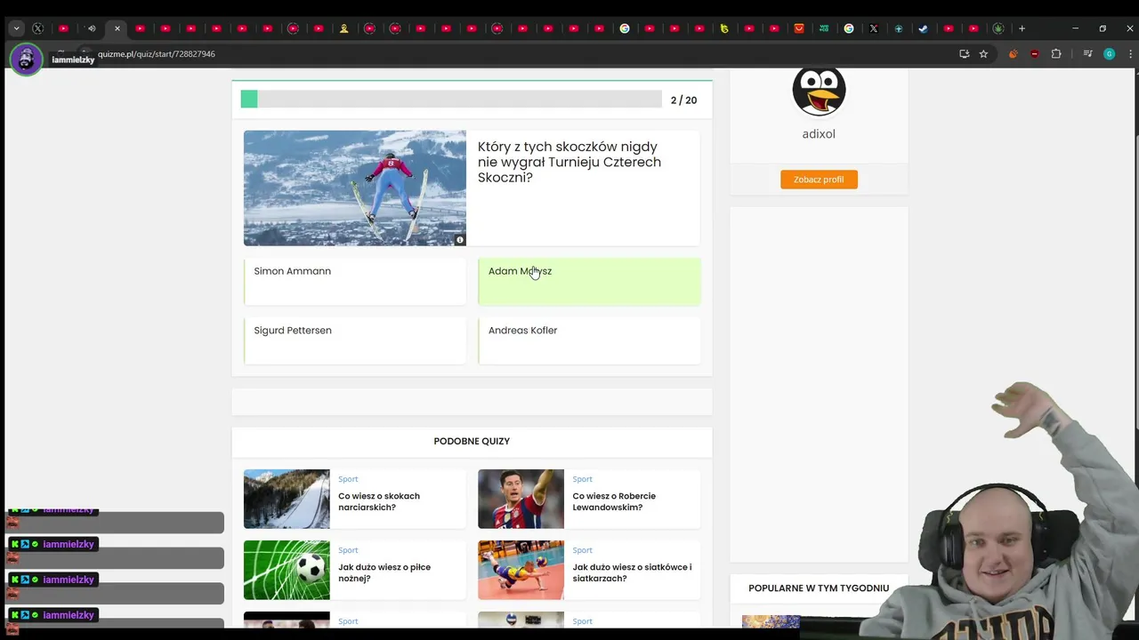This screenshot has height=640, width=1139.
Task: Switch to the first X (Twitter) tab
Action: (37, 28)
